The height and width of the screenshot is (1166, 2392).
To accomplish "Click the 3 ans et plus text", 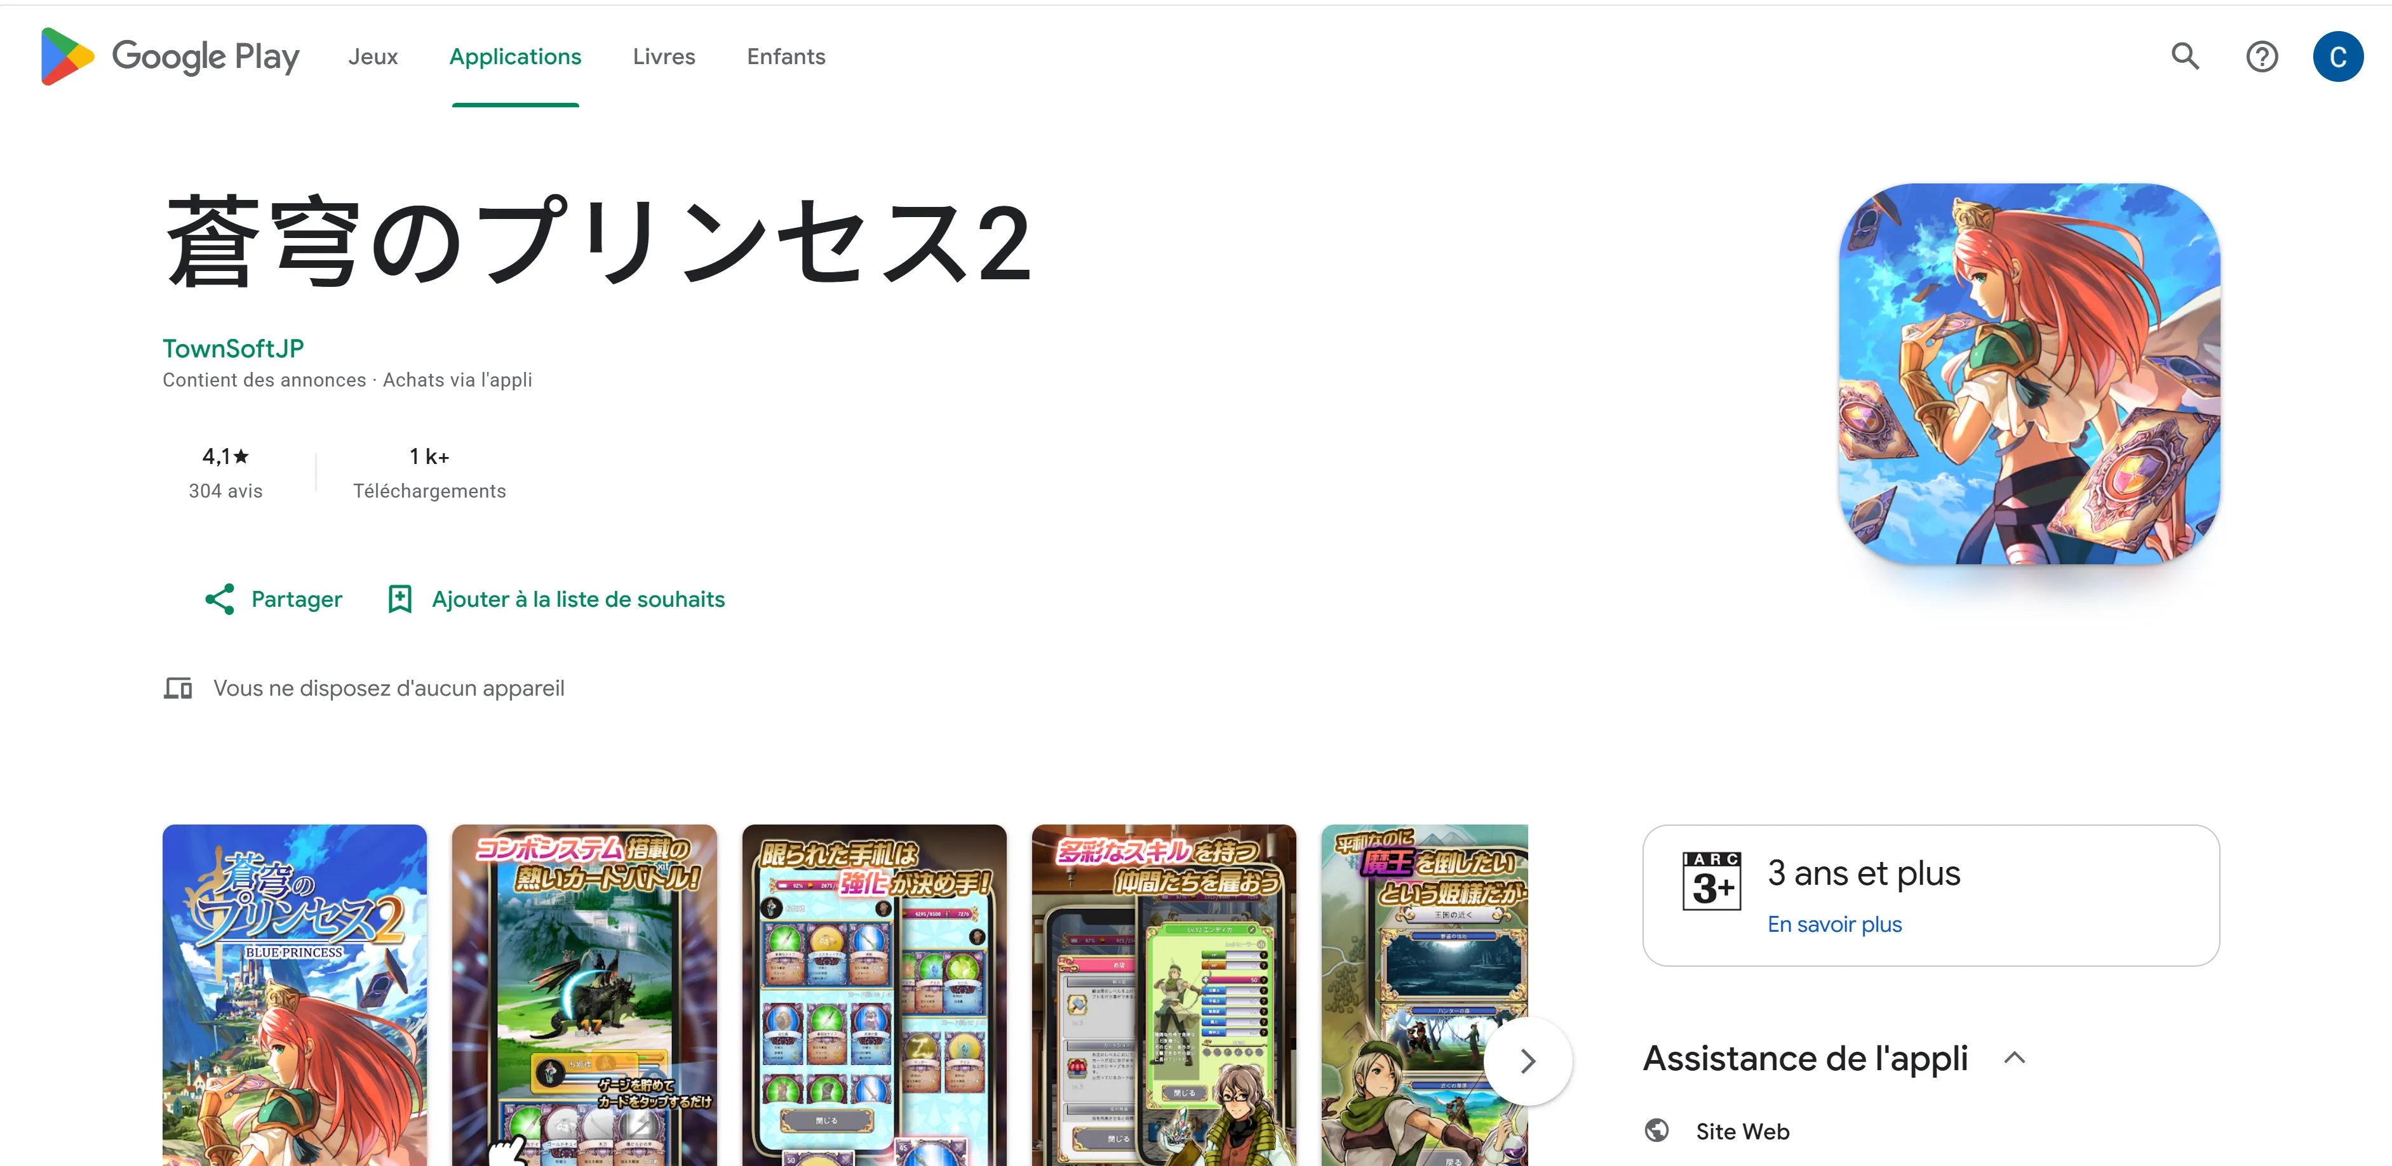I will 1864,873.
